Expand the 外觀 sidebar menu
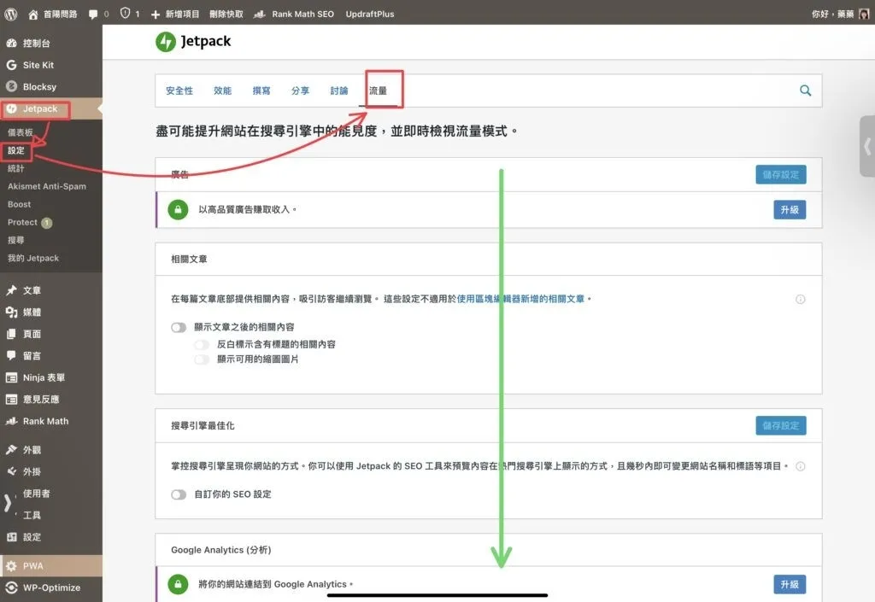This screenshot has width=875, height=602. coord(32,450)
